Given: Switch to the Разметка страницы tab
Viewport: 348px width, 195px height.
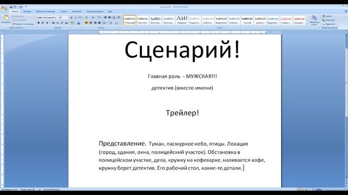Looking at the screenshot, I should pyautogui.click(x=46, y=11).
